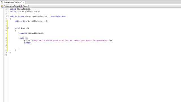Click line number 20 in the gutter
Image resolution: width=181 pixels, height=102 pixels.
click(x=5, y=55)
